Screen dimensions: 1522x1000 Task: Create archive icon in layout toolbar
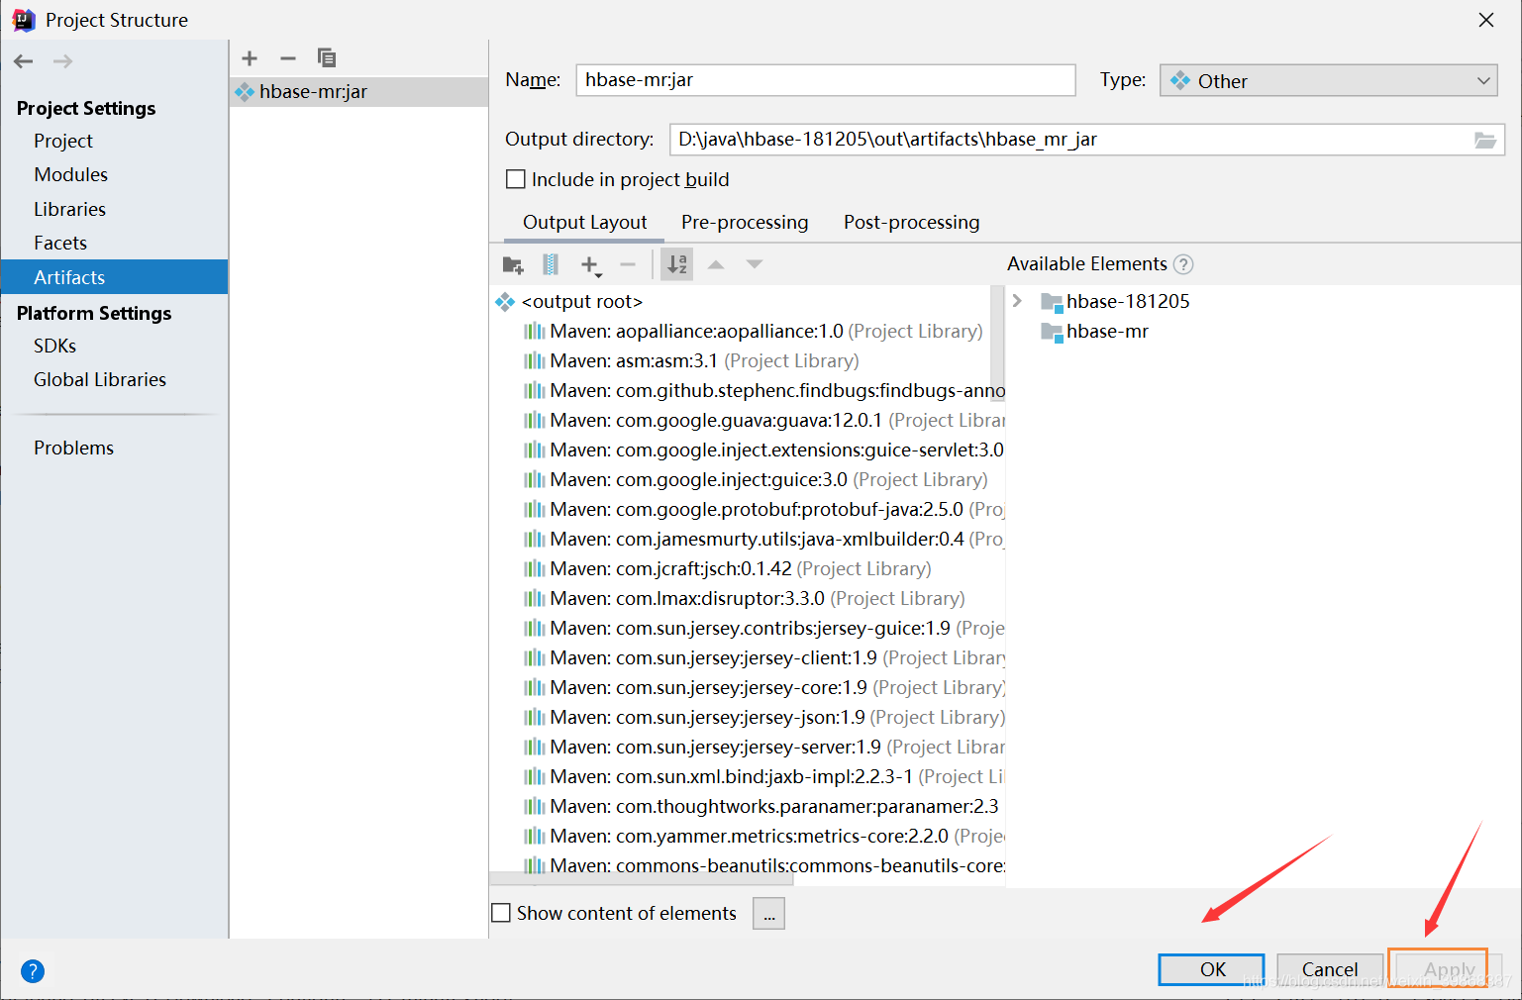[551, 264]
